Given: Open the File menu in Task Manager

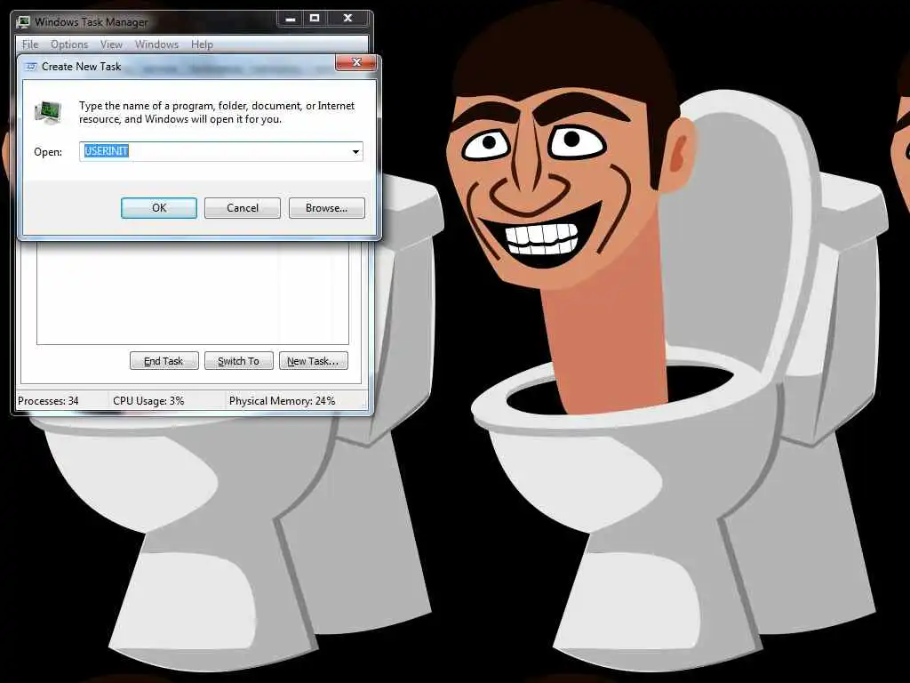Looking at the screenshot, I should 30,44.
